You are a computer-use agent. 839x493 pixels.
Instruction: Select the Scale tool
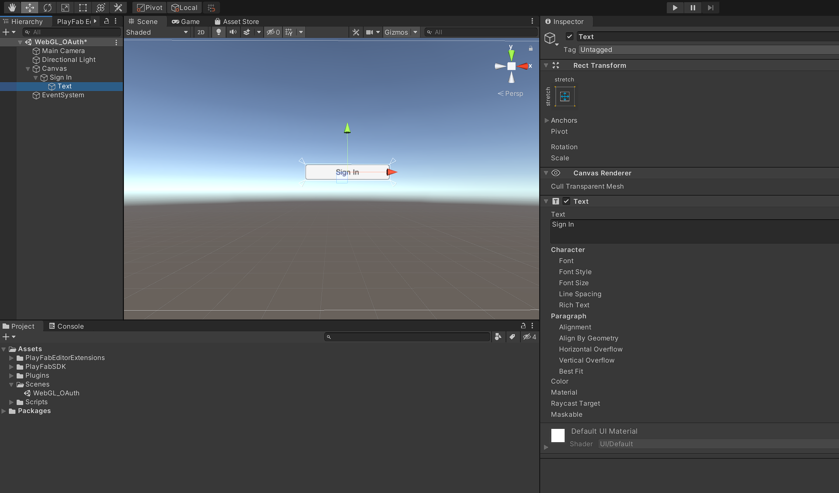click(x=65, y=7)
